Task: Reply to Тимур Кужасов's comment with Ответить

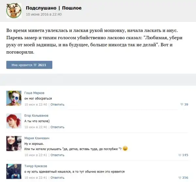Action: click(57, 178)
